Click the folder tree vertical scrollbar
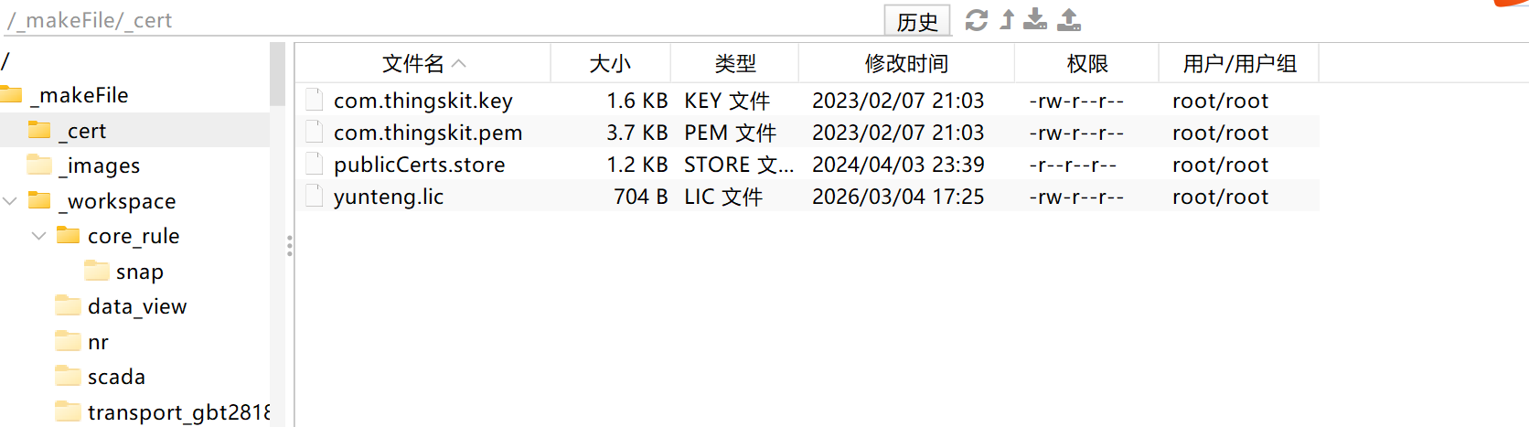 pos(277,73)
